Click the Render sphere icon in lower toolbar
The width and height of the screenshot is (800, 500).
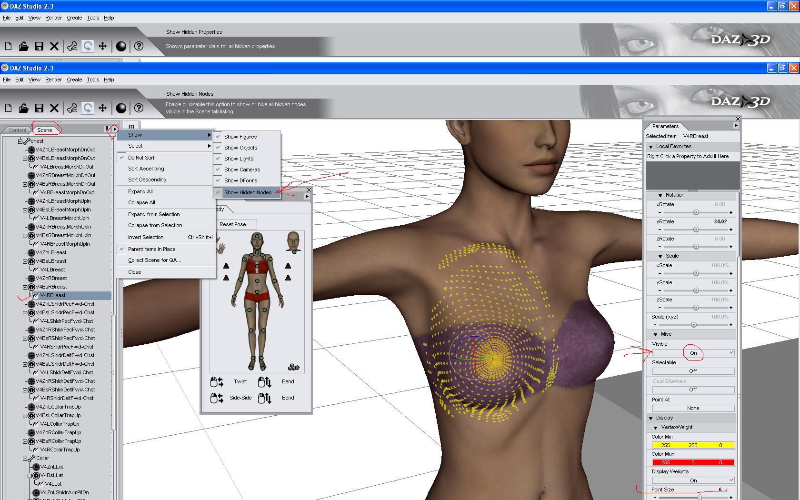(x=121, y=108)
